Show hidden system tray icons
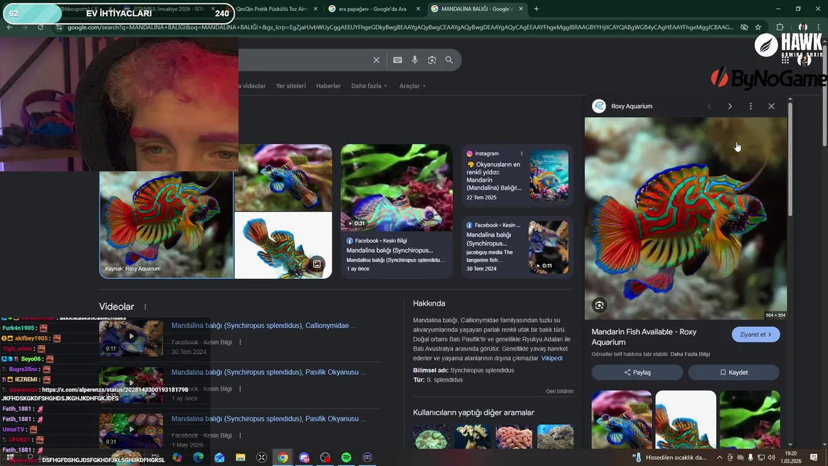The height and width of the screenshot is (466, 828). [x=719, y=458]
